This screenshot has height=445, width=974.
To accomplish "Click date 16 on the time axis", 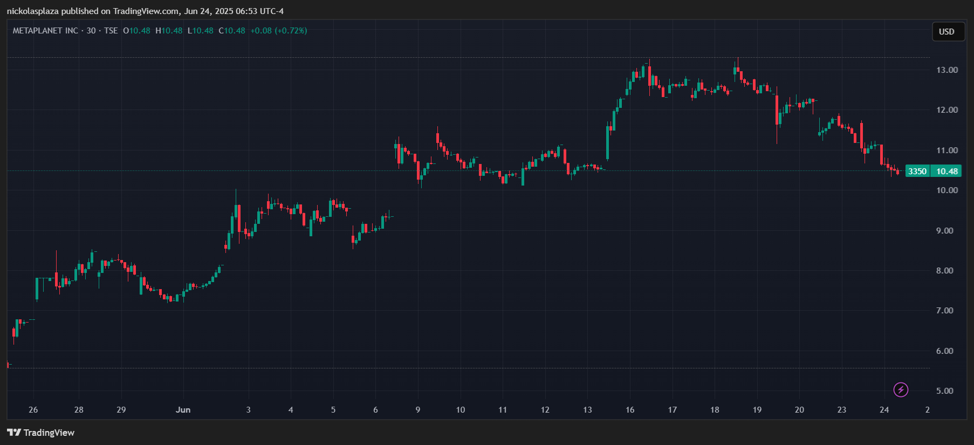I will (x=630, y=409).
